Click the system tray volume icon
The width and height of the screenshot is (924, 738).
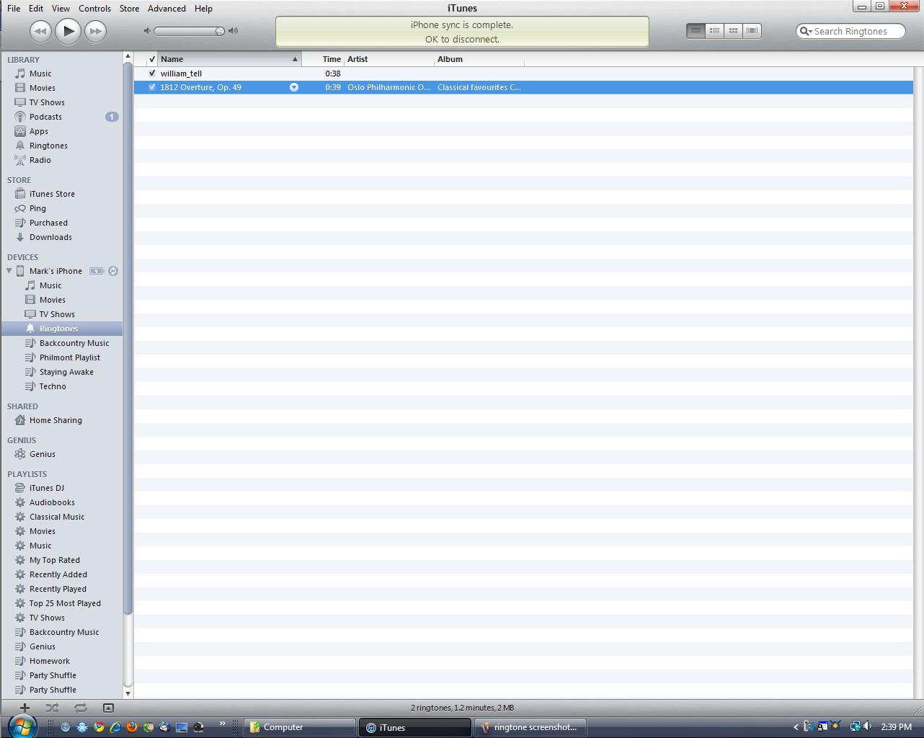tap(867, 726)
